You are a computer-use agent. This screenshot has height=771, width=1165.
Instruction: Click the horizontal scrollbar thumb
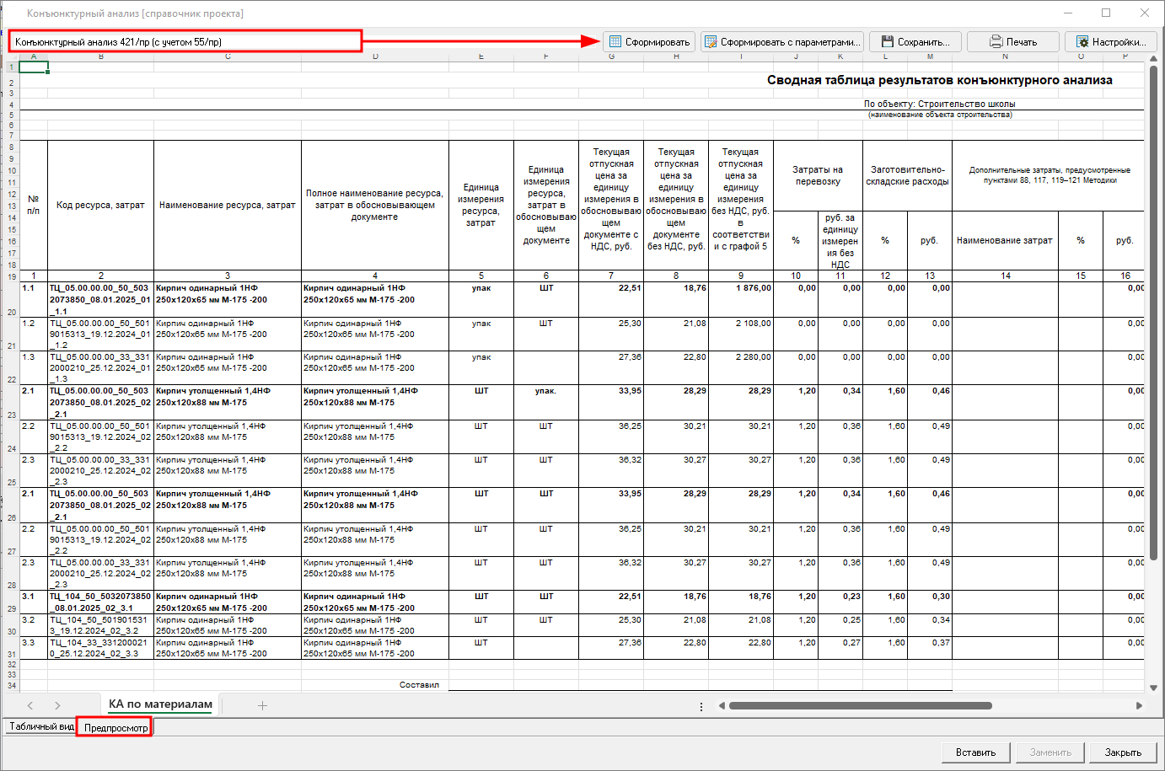860,706
